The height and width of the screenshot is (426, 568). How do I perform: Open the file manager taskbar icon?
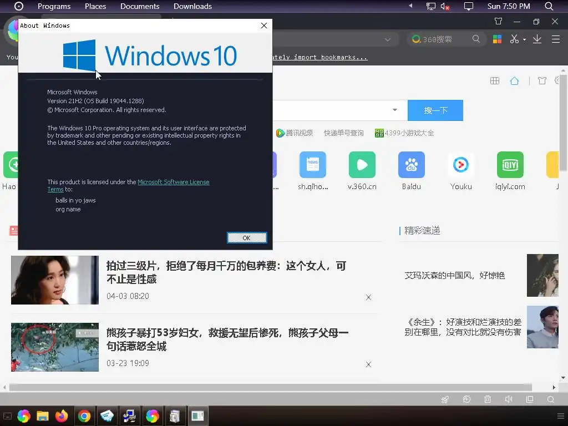(x=42, y=416)
